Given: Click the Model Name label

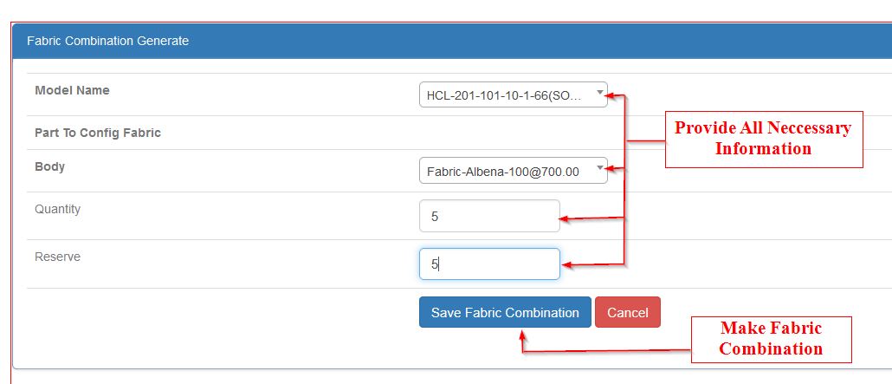Looking at the screenshot, I should coord(72,90).
